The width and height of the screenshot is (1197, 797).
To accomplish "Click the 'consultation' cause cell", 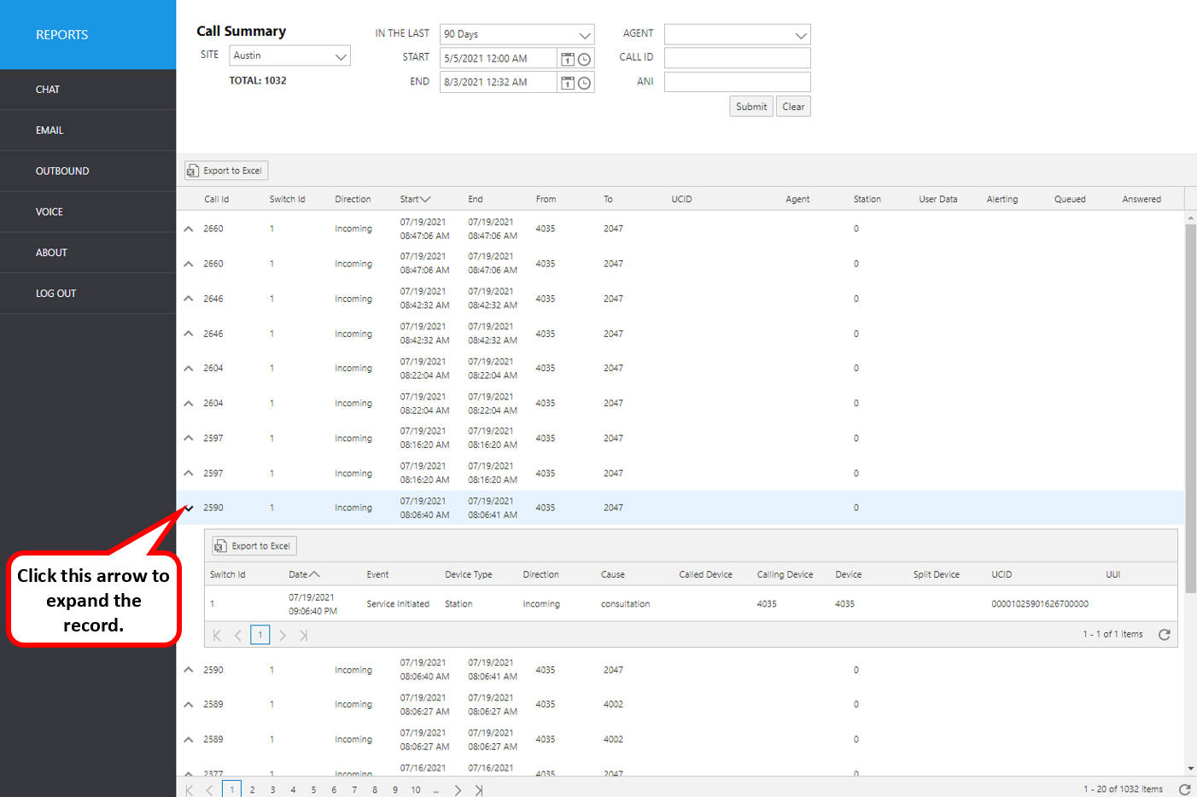I will tap(626, 604).
